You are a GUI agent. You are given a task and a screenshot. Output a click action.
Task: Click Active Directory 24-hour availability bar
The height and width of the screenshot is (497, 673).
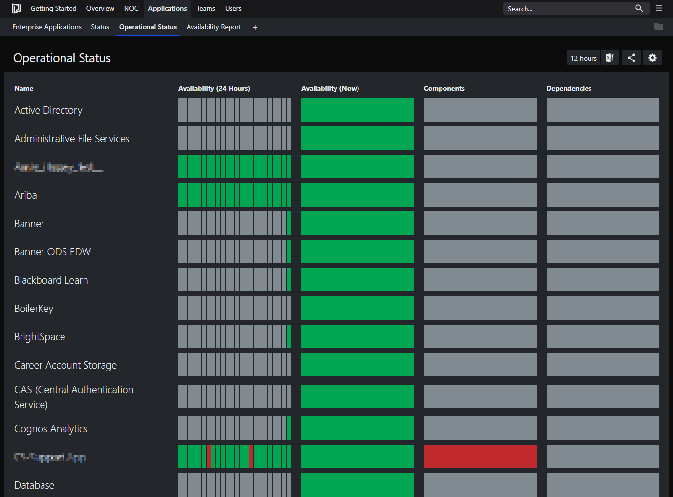tap(234, 110)
